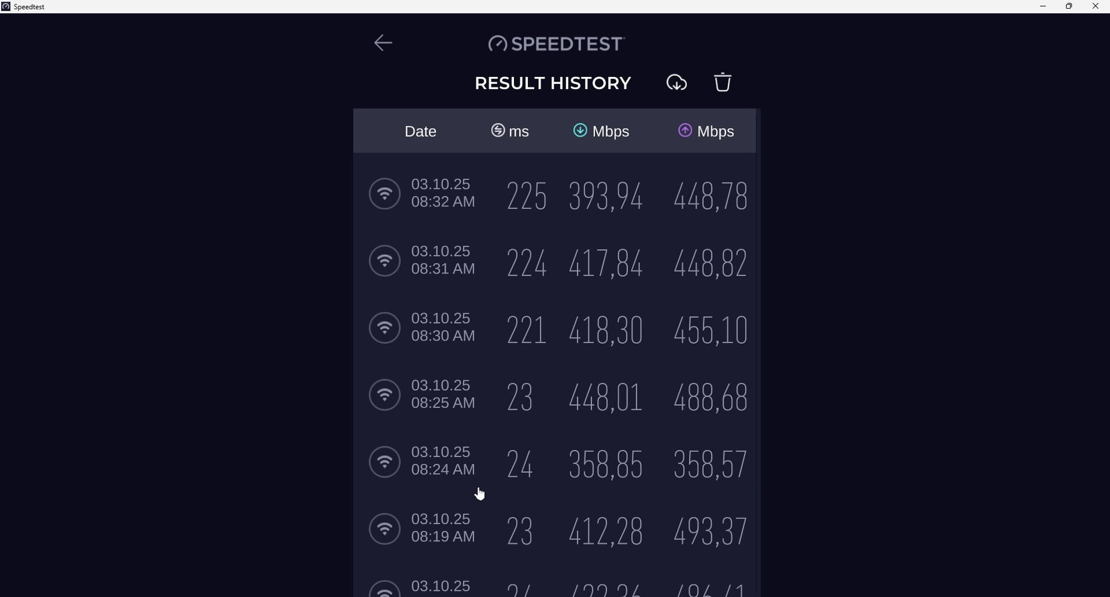Click the Wi-Fi icon for 08:30 AM result
Screen dimensions: 1110x597
385,328
